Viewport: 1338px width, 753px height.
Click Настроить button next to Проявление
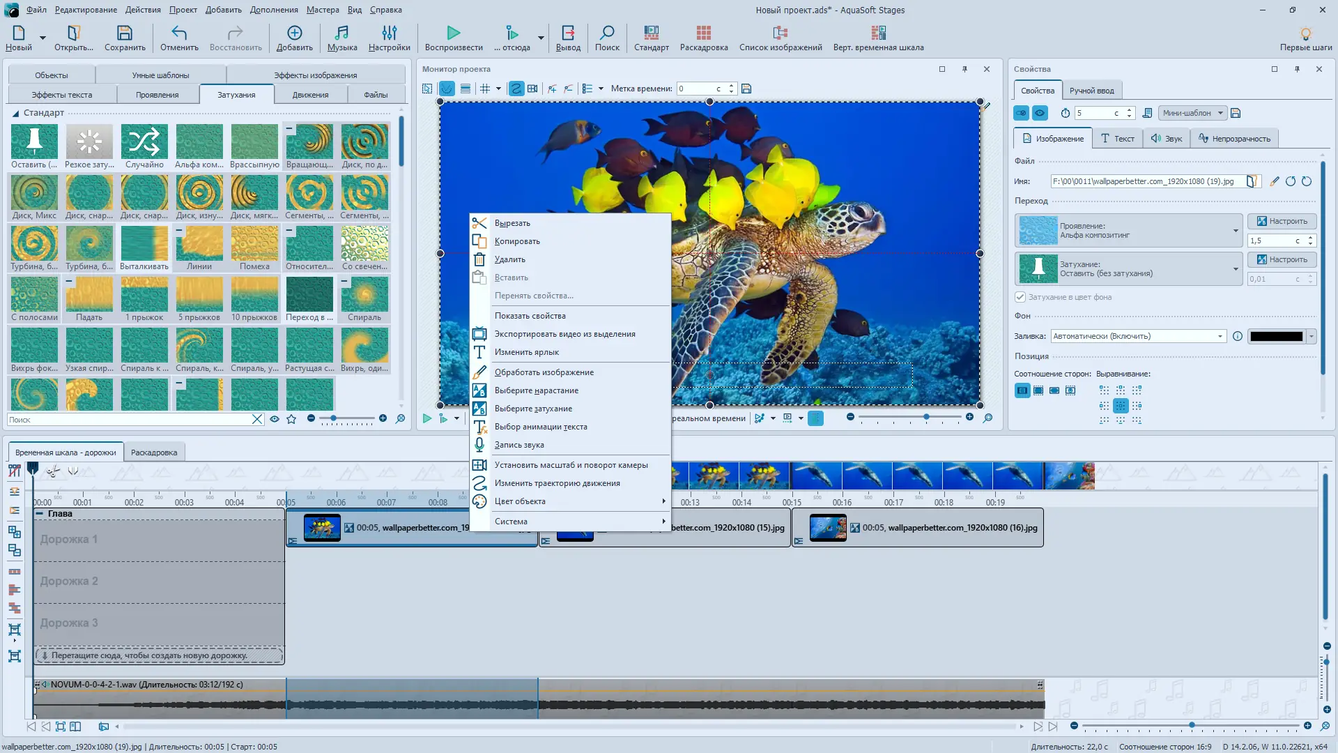(1281, 221)
